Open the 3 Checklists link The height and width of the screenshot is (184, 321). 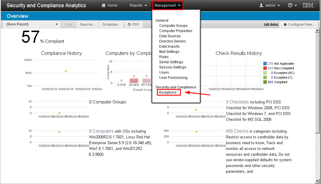237,102
